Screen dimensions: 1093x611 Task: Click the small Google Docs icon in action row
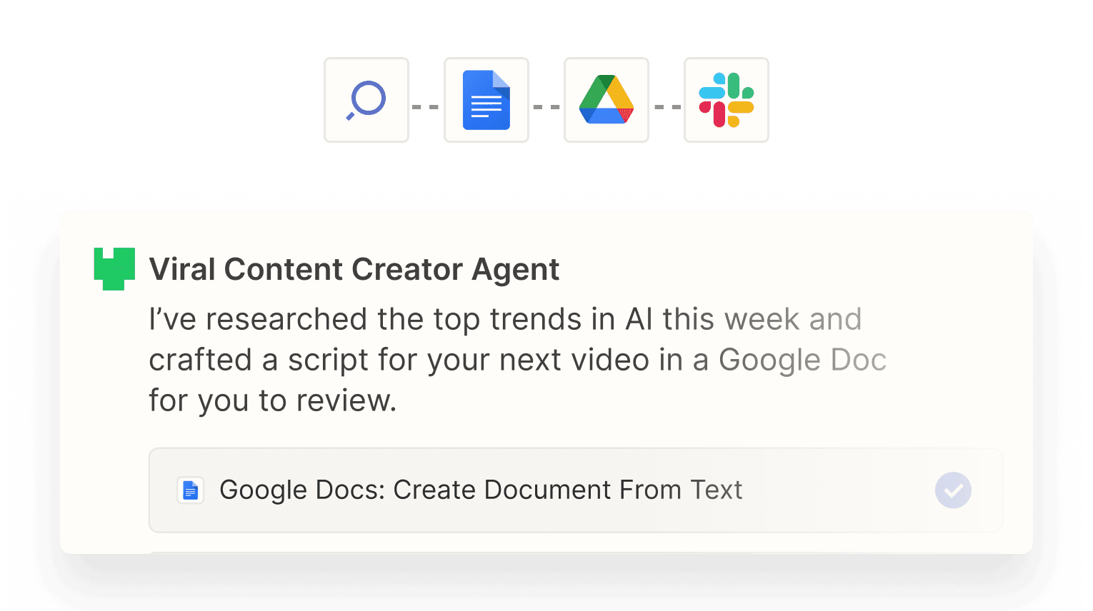[190, 490]
